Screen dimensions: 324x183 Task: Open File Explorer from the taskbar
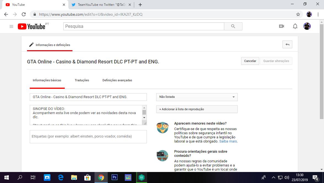click(x=74, y=177)
